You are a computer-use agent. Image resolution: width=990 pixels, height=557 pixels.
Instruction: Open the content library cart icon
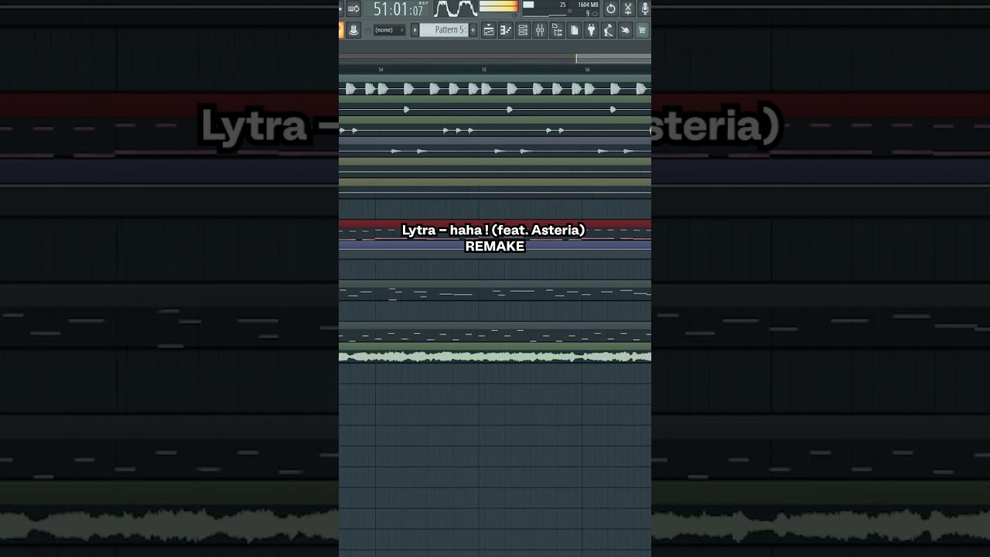pyautogui.click(x=643, y=29)
